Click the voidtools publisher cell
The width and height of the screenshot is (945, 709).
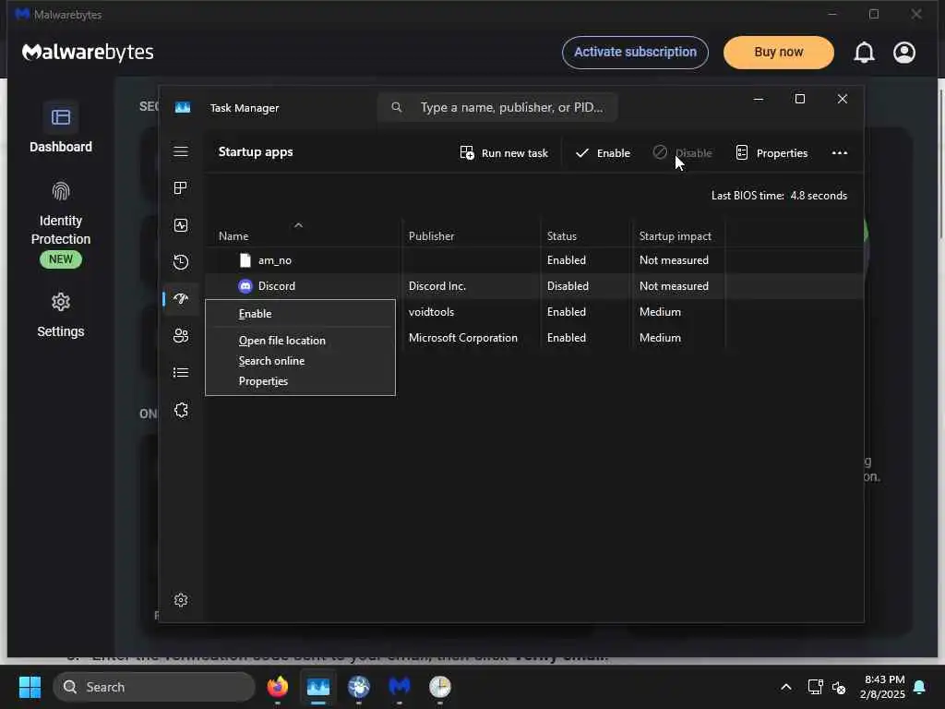pos(432,312)
